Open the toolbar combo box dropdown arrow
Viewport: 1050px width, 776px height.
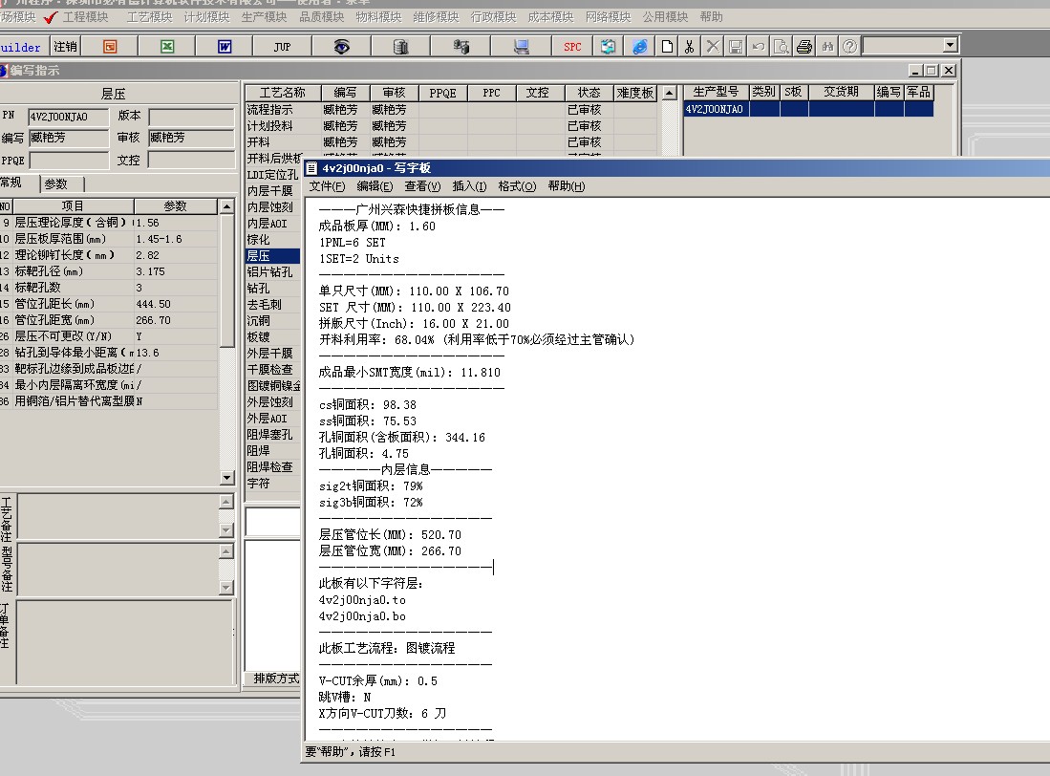click(x=951, y=46)
